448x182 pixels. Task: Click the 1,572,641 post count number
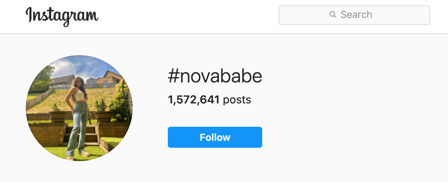(194, 100)
